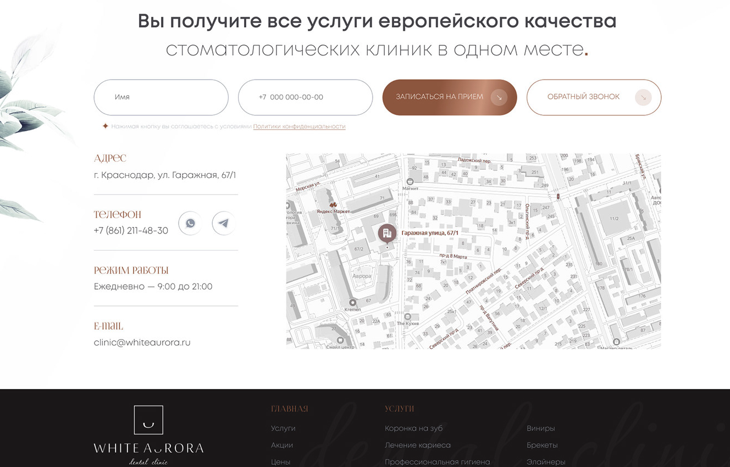Screen dimensions: 730x467
Task: Open footer link Услуги under Главная
Action: click(x=283, y=428)
